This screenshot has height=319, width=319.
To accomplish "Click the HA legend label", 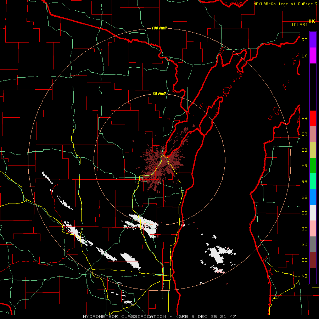I will [x=304, y=118].
